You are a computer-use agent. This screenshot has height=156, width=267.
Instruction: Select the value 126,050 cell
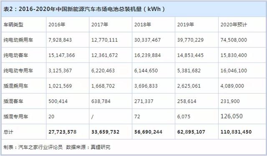(x=232, y=116)
